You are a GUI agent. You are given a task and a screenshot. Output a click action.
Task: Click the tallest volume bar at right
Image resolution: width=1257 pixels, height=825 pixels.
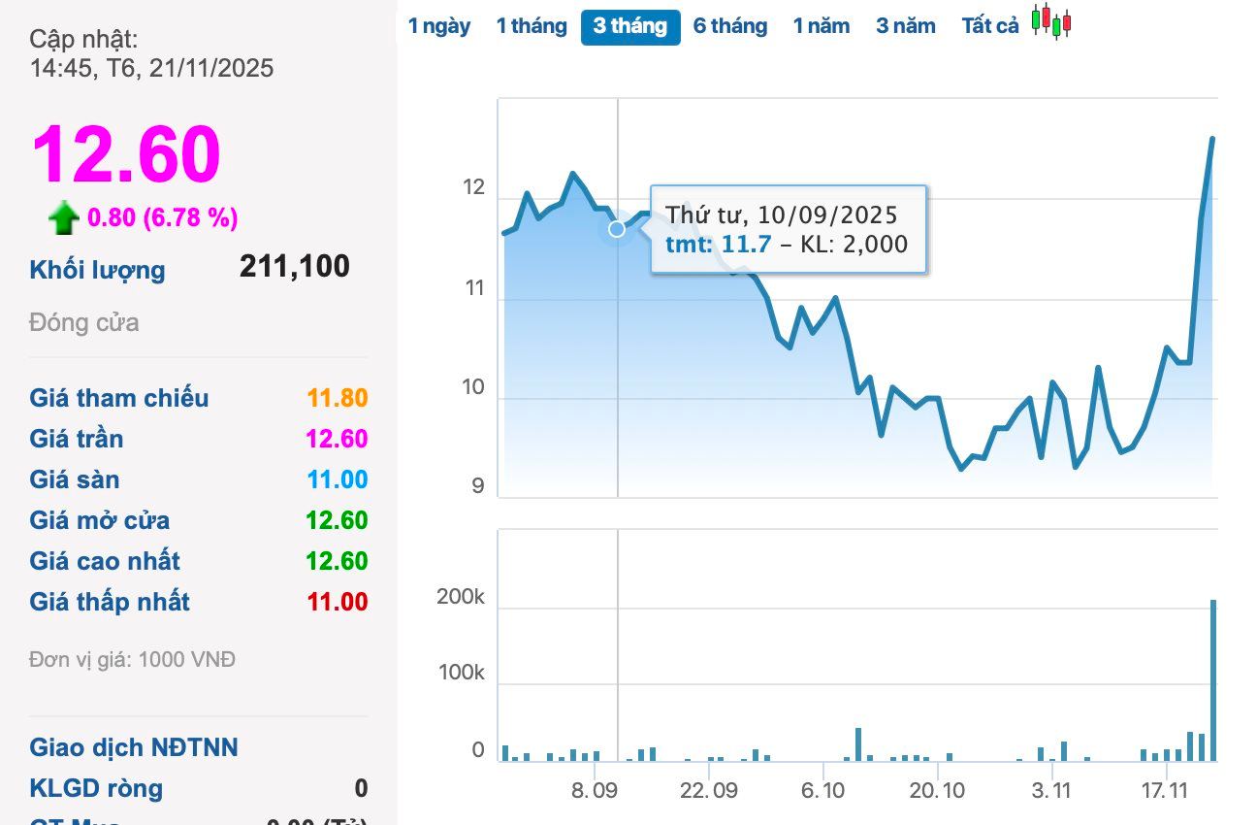(x=1212, y=679)
